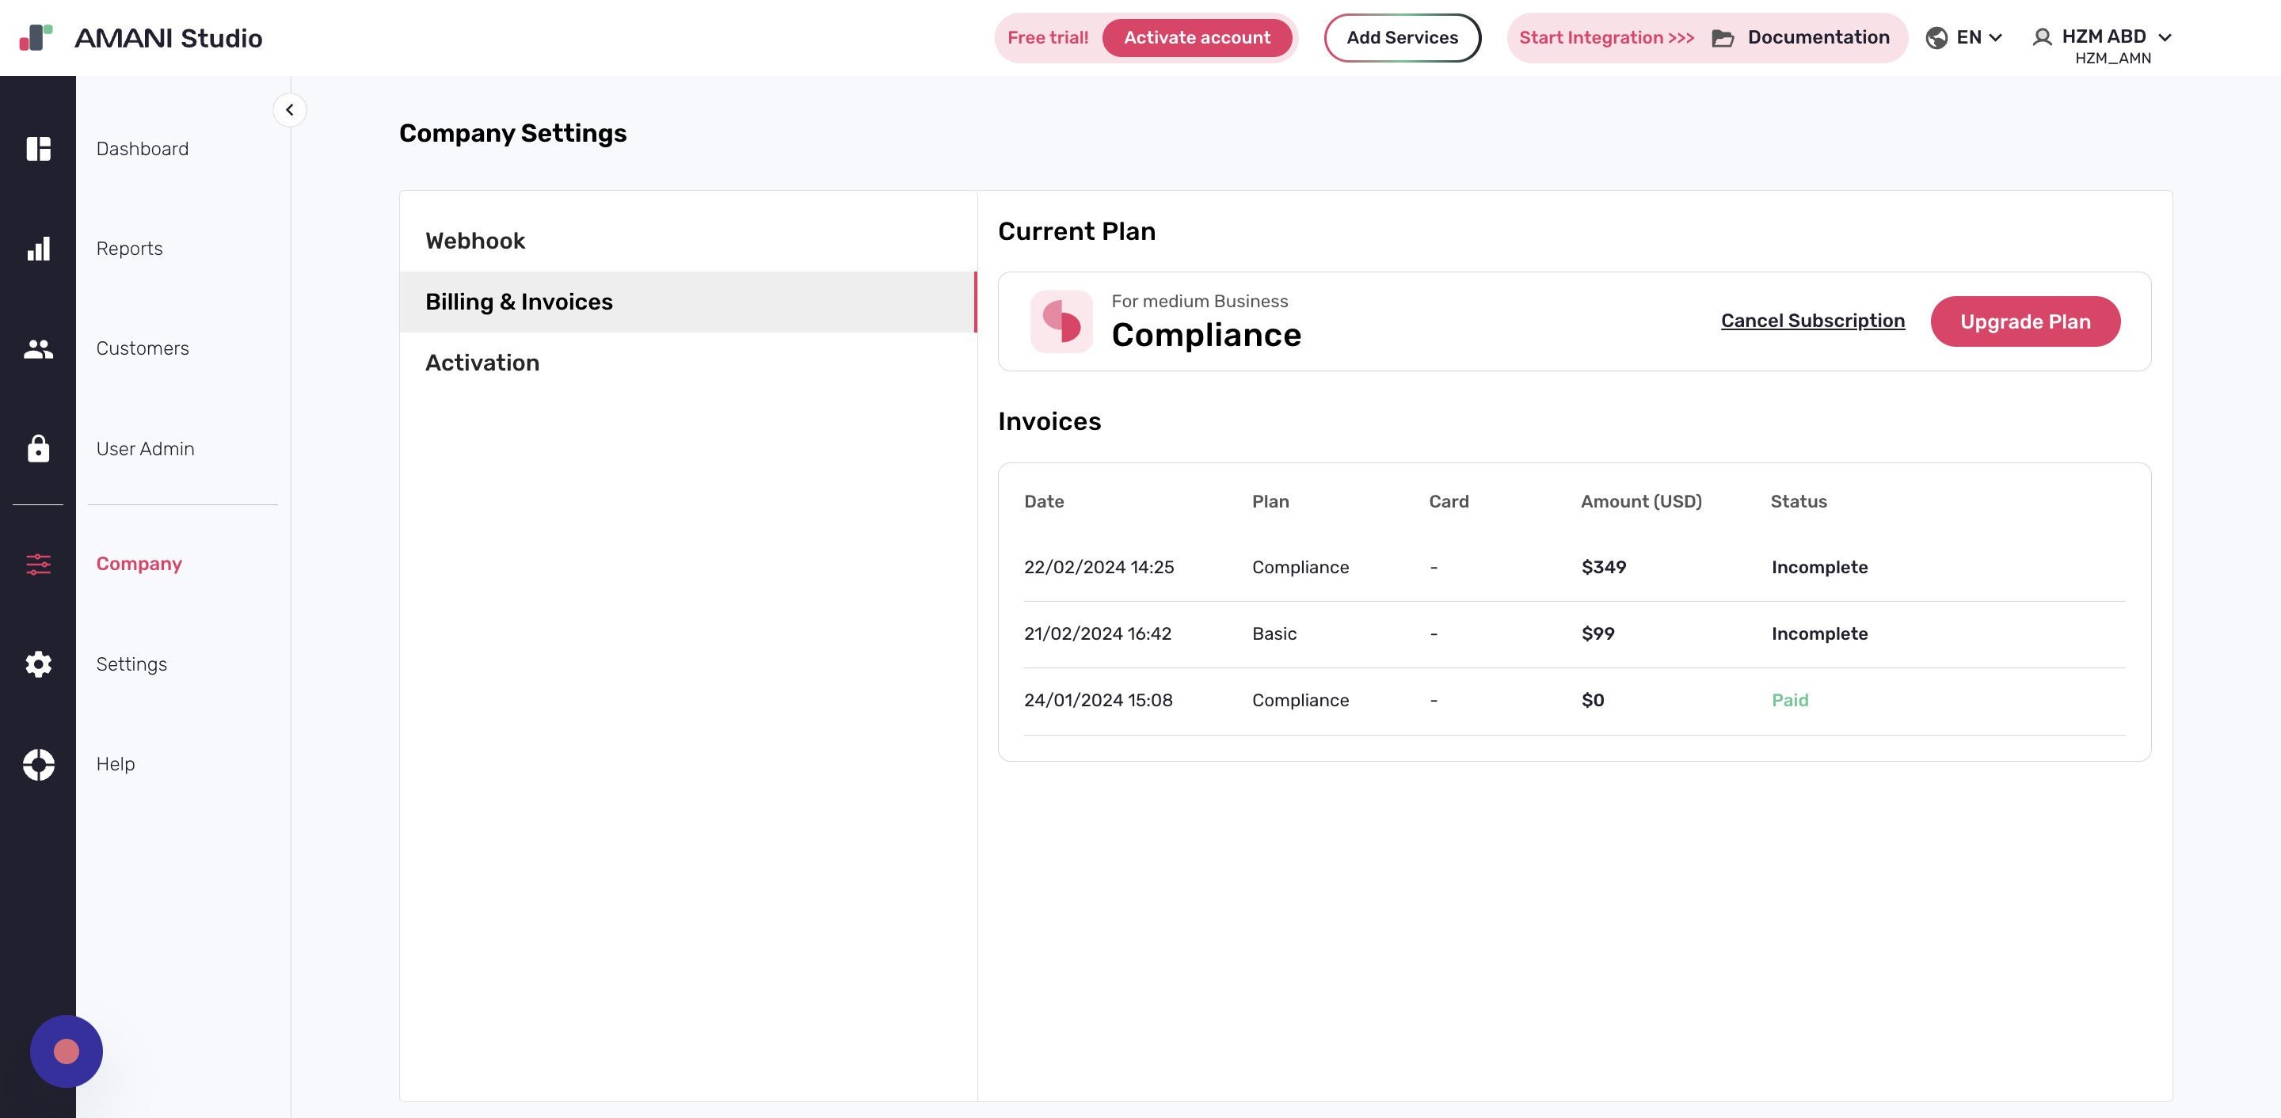Collapse the sidebar with chevron arrow
The image size is (2281, 1118).
pos(290,110)
